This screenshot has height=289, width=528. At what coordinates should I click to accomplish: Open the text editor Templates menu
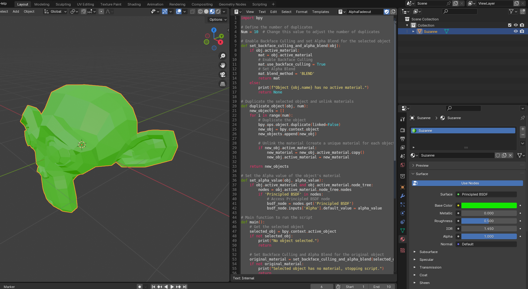click(x=321, y=12)
